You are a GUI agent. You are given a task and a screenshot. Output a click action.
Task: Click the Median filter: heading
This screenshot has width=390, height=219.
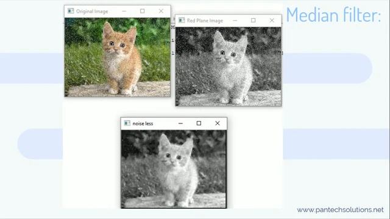click(x=333, y=15)
